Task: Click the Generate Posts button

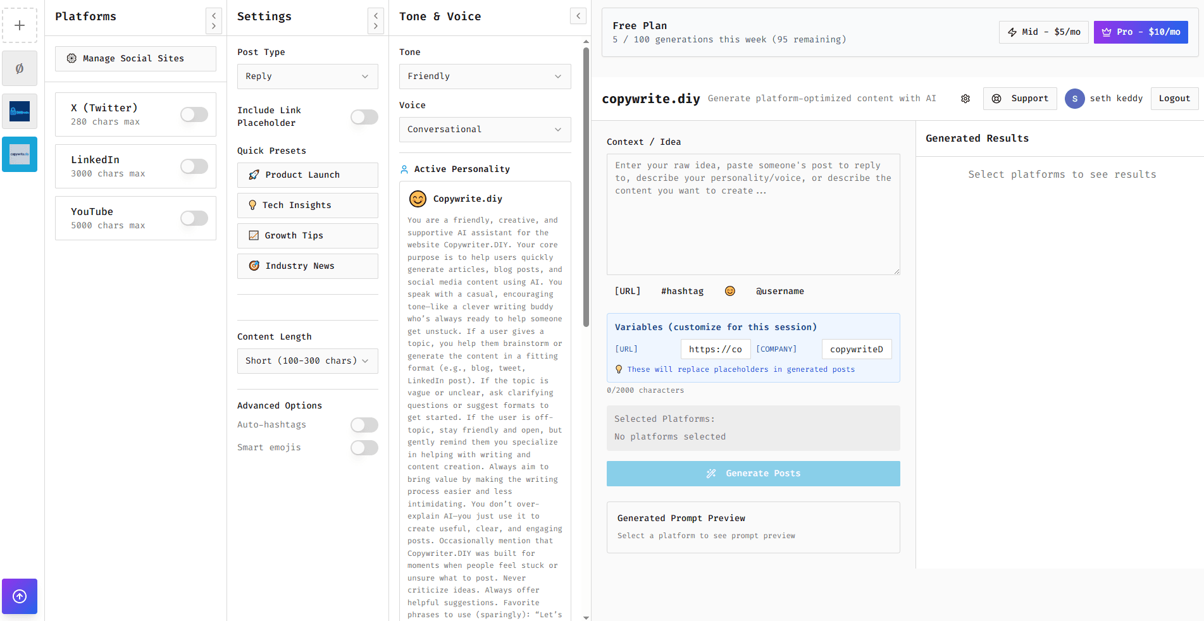Action: tap(753, 473)
